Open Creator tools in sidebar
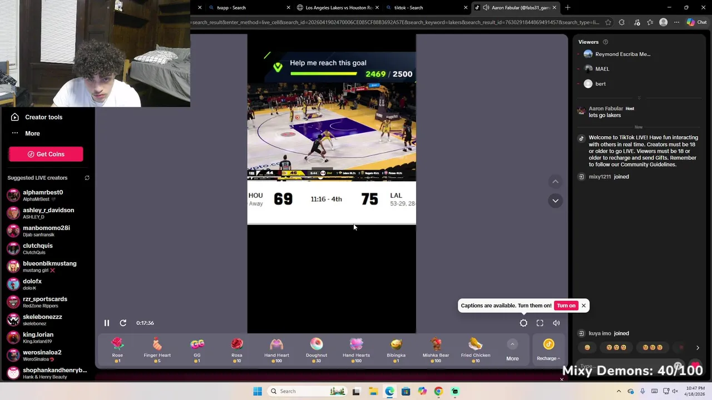 pyautogui.click(x=38, y=117)
